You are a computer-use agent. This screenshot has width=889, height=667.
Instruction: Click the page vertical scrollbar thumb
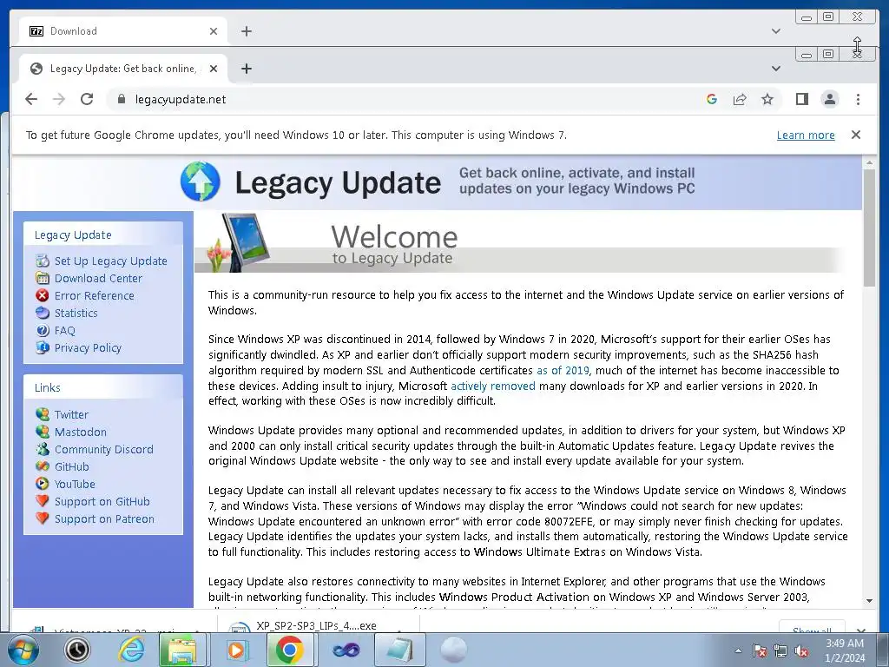point(869,228)
